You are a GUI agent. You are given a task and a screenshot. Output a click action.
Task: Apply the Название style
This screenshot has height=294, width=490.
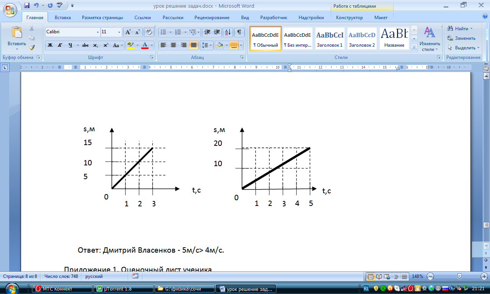pos(394,39)
